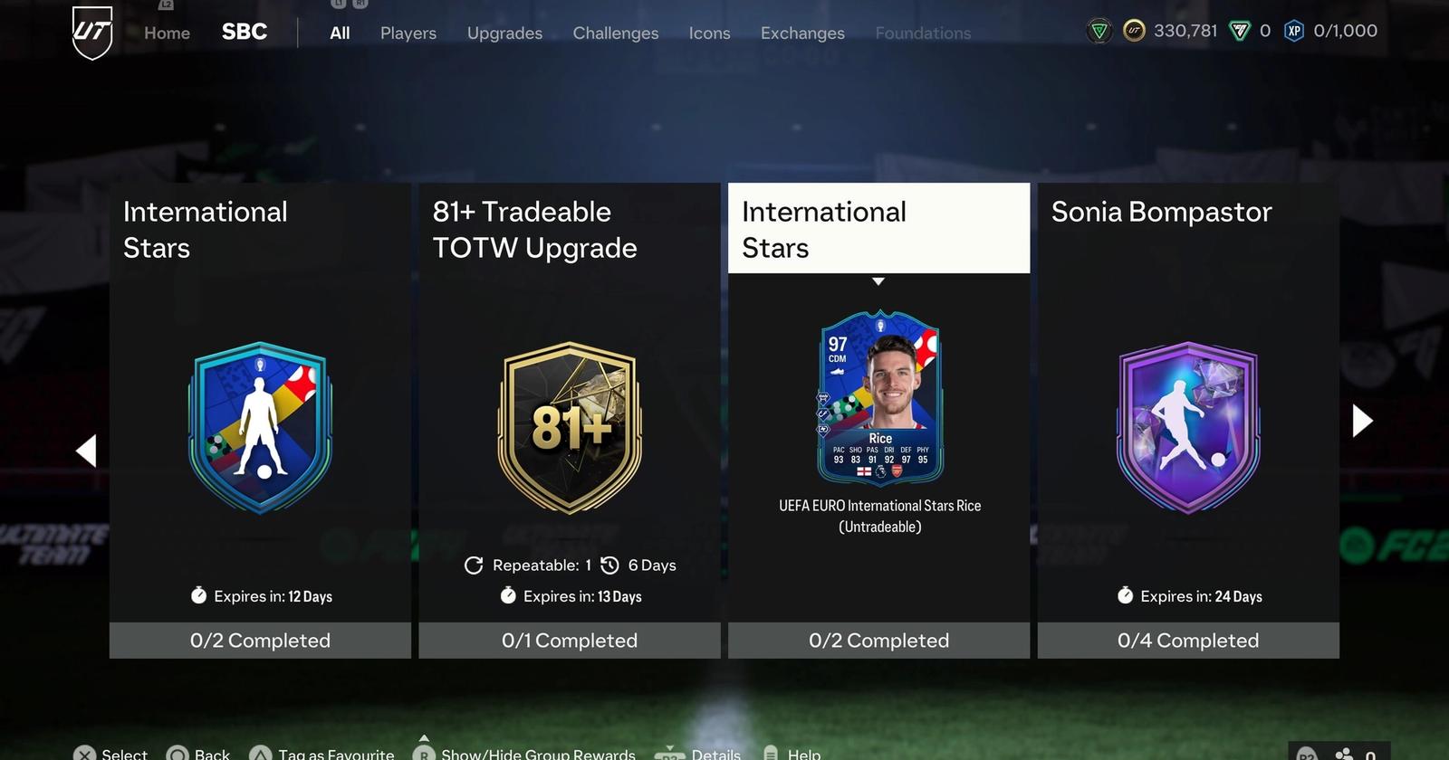Click the stopwatch icon beside Expires in 24 Days
Screen dimensions: 1449x760
point(1125,595)
